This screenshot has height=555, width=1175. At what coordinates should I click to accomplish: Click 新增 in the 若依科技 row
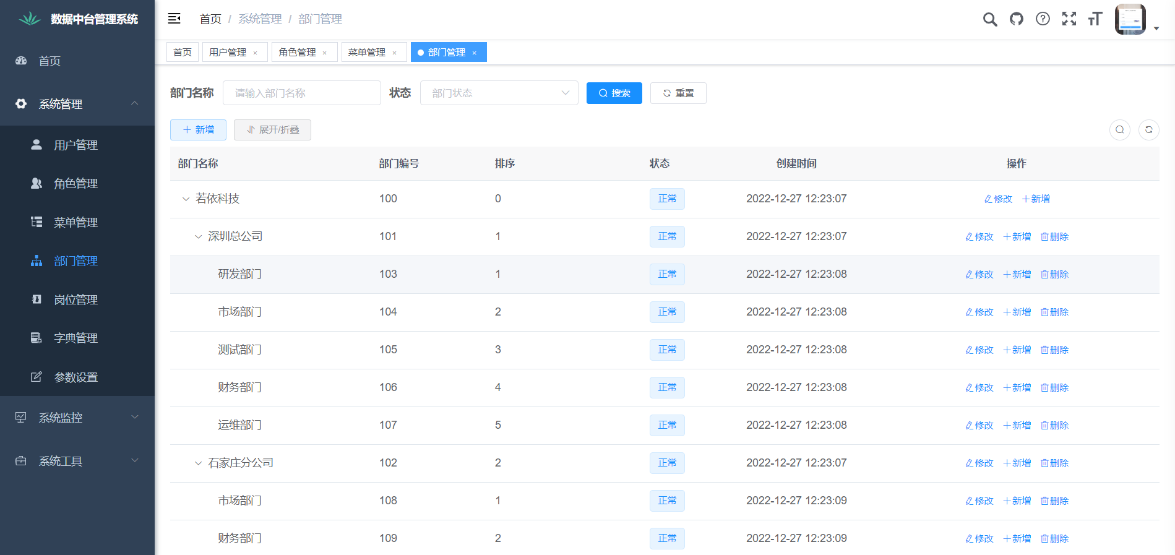[1036, 199]
